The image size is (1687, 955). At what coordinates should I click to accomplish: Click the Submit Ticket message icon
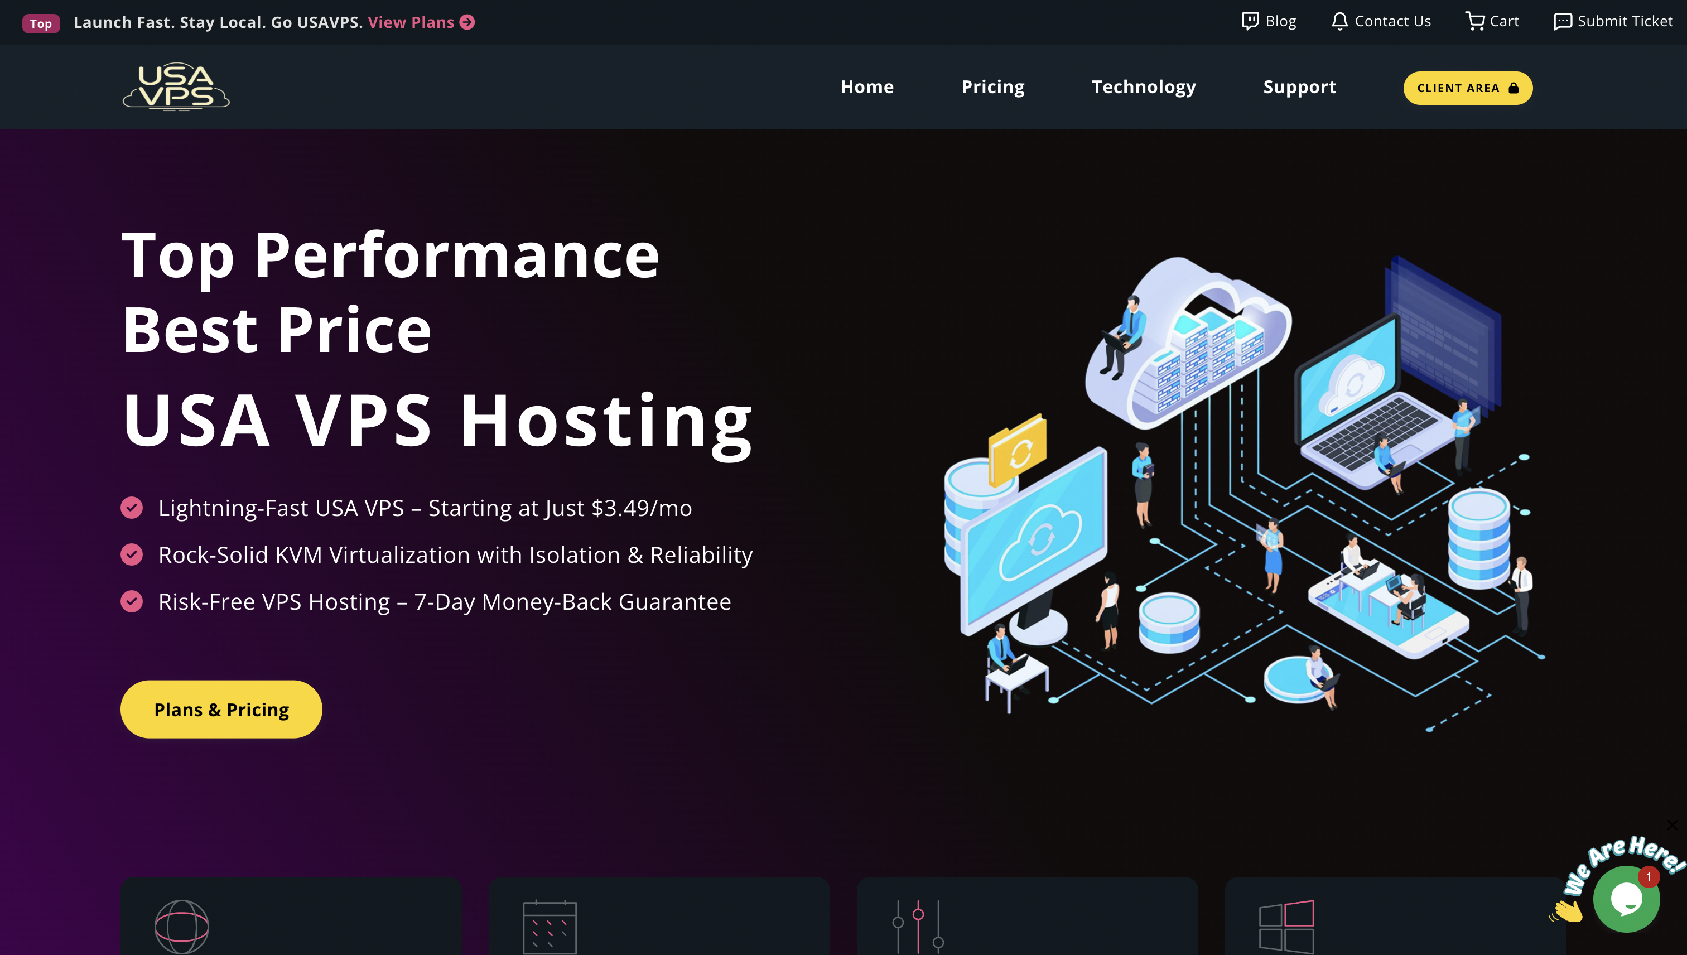[1563, 21]
